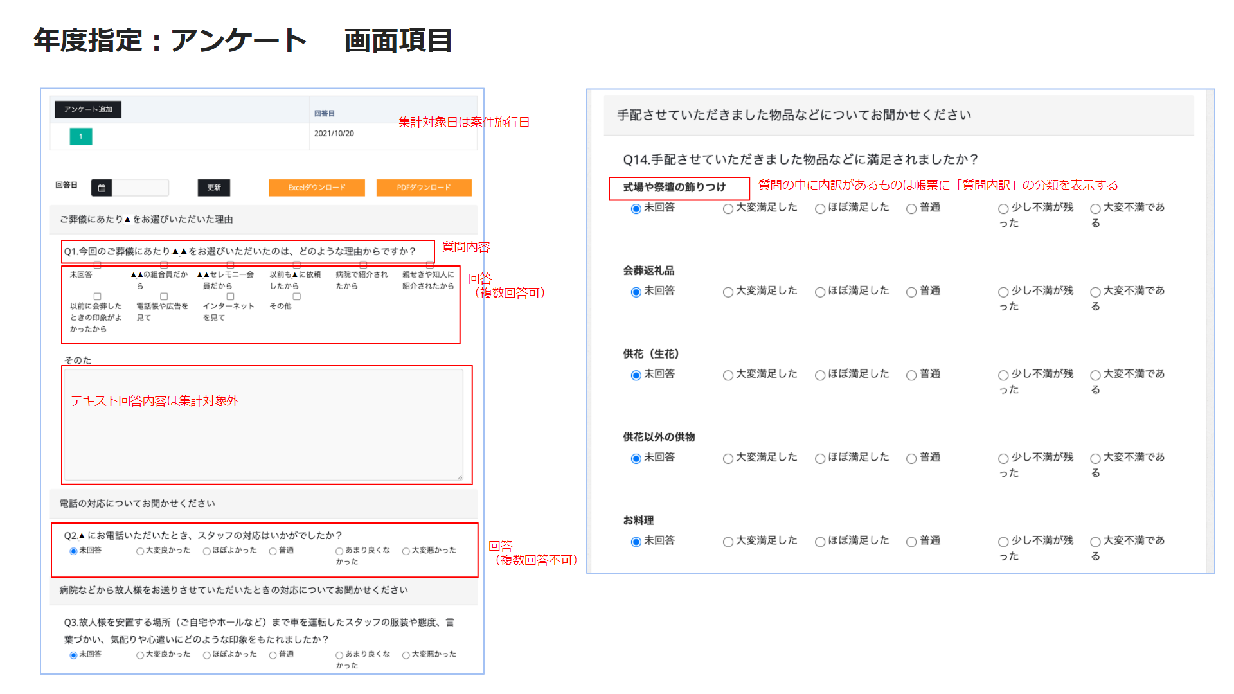The image size is (1234, 694).
Task: Click the アンケート追加 button
Action: point(88,109)
